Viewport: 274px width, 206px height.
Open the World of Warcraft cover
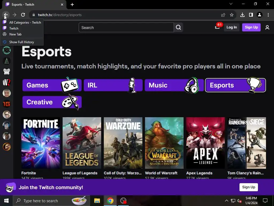tap(164, 143)
